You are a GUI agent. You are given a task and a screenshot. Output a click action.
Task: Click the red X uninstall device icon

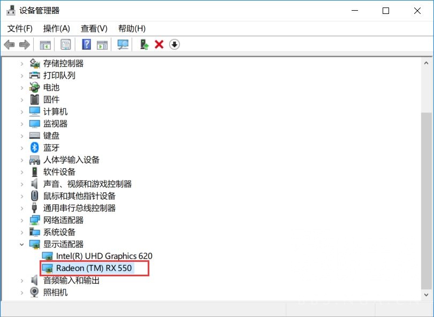tap(159, 44)
